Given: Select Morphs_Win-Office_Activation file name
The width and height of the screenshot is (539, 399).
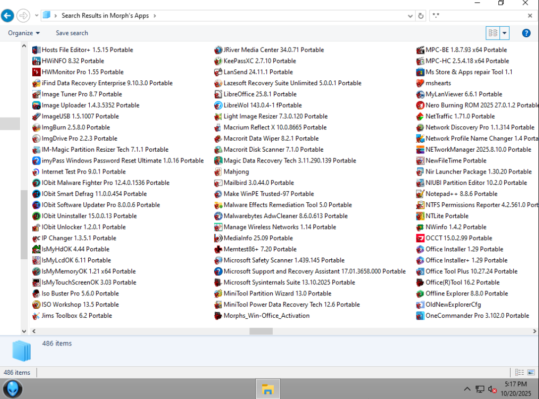Looking at the screenshot, I should 266,316.
